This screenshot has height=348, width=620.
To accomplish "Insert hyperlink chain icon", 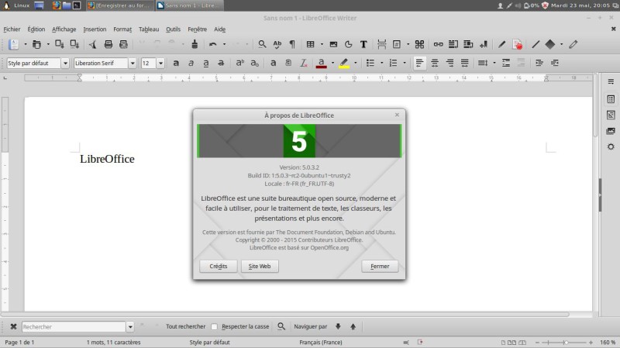I will [x=438, y=44].
